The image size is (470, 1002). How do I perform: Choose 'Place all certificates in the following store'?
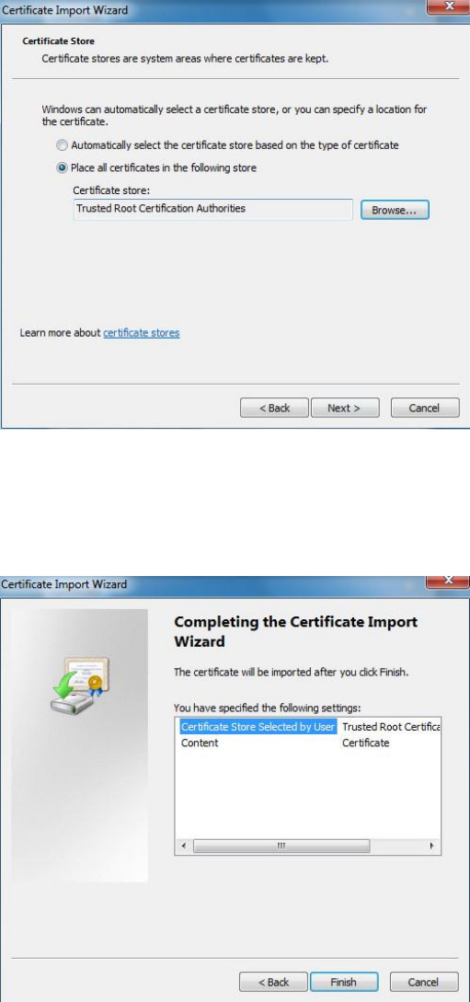click(62, 168)
